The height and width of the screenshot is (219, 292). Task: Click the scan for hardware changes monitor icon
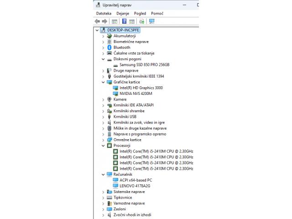click(151, 21)
